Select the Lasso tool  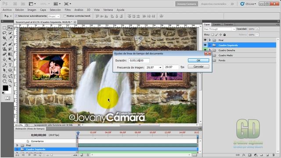(4, 33)
